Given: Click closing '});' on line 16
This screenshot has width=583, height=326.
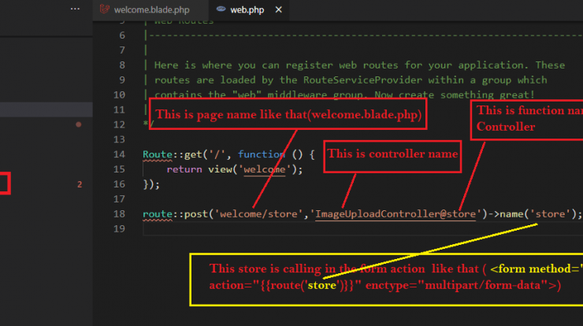Looking at the screenshot, I should click(x=151, y=184).
